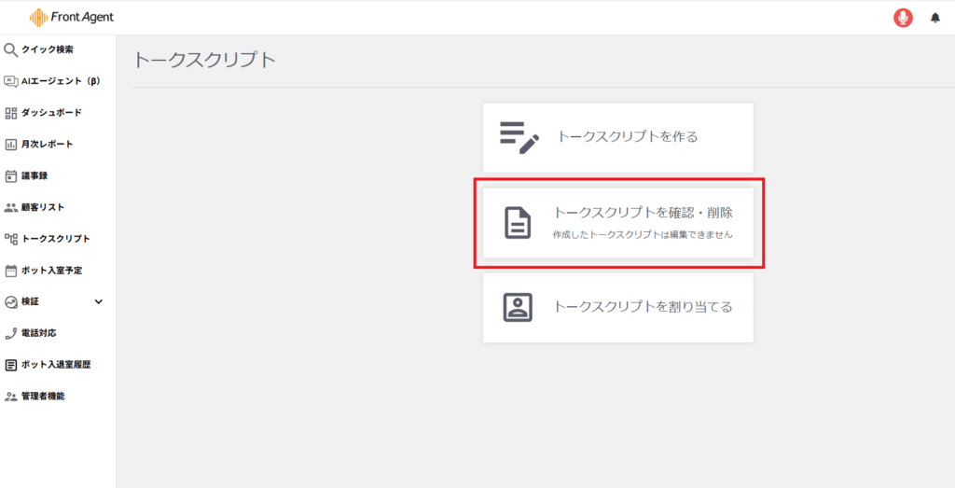The height and width of the screenshot is (488, 955).
Task: Click トークスクリプトを割り当てる card
Action: click(x=617, y=307)
